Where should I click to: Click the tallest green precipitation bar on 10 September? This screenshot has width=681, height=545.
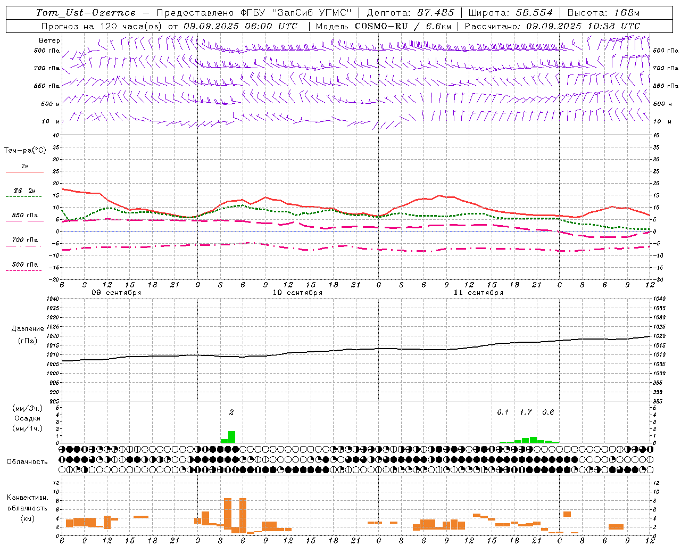pos(231,437)
